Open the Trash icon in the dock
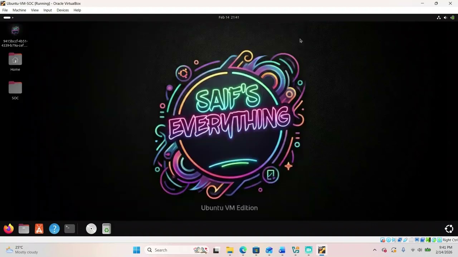Screen dimensions: 458x257 click(x=107, y=229)
